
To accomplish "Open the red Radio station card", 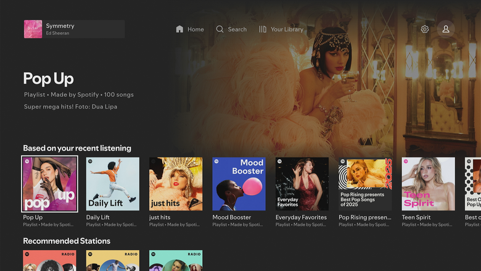I will click(x=50, y=261).
